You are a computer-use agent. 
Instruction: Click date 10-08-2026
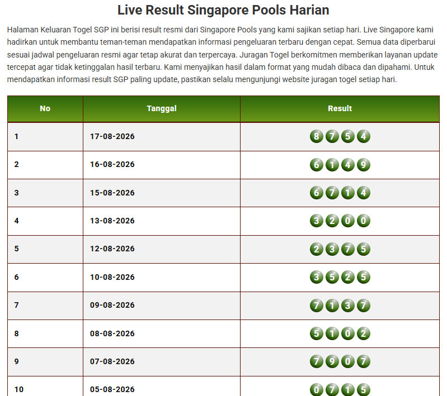tap(112, 277)
